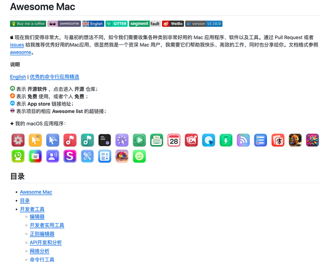Jump to 编辑器 subsection
321x262 pixels.
point(37,217)
